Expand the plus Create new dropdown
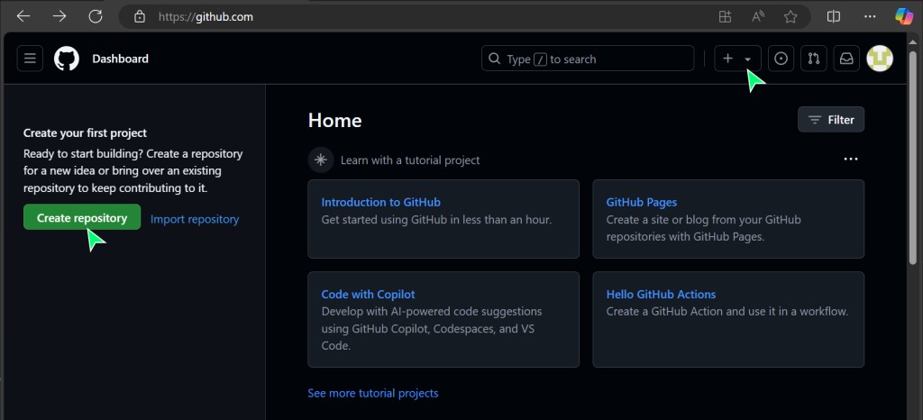 point(737,59)
